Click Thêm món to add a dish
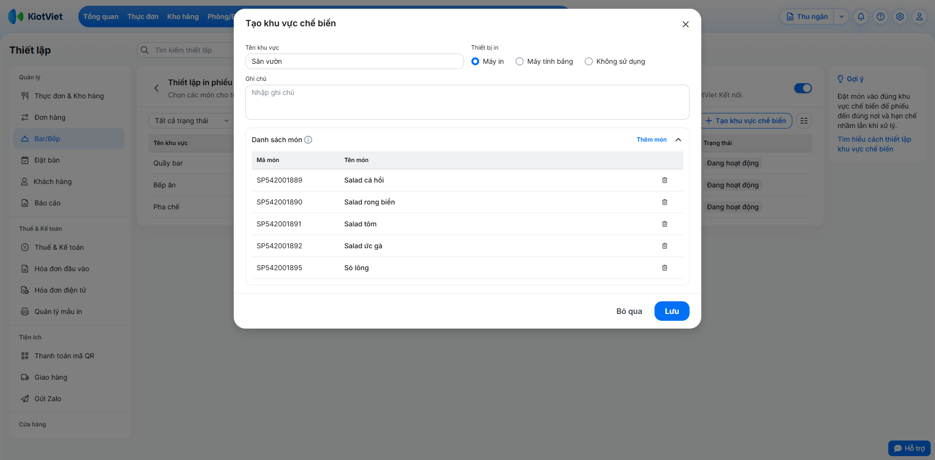The width and height of the screenshot is (935, 460). click(x=652, y=140)
